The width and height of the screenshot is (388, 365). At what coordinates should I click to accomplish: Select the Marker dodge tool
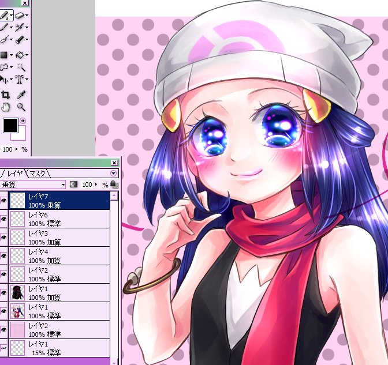pyautogui.click(x=19, y=40)
